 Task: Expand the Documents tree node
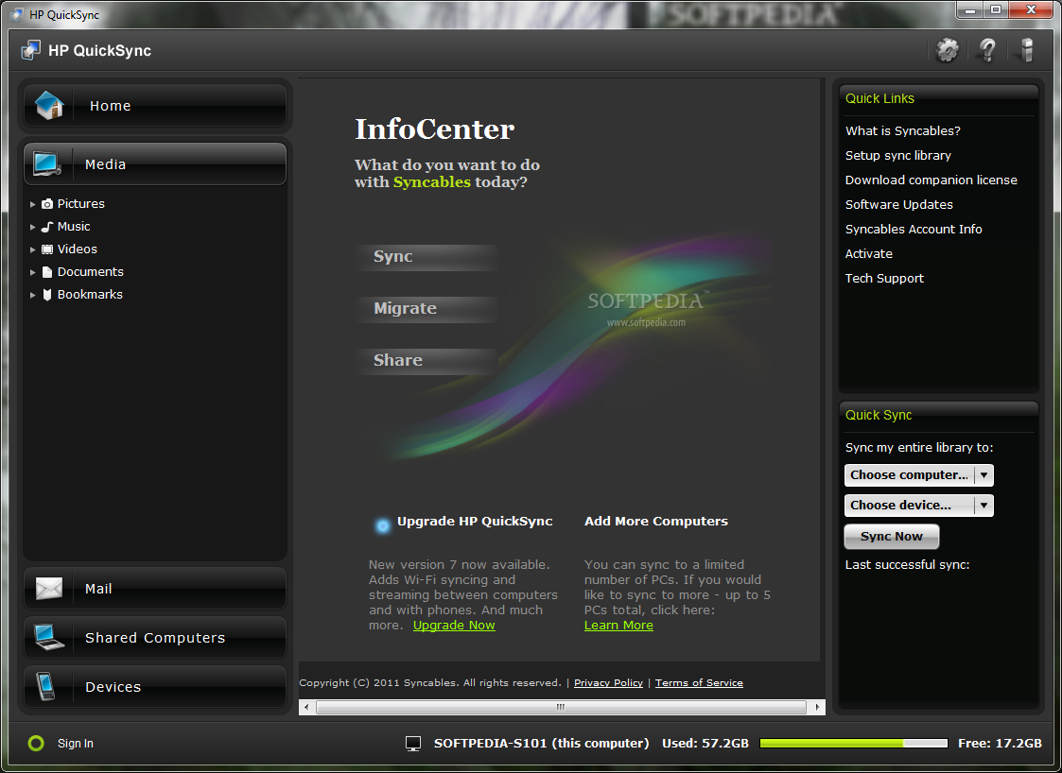32,273
